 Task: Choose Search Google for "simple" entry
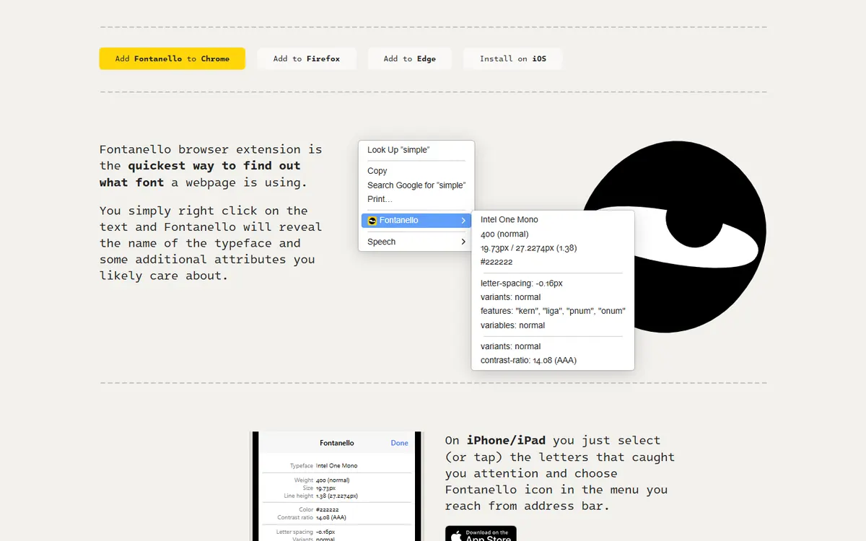(416, 185)
